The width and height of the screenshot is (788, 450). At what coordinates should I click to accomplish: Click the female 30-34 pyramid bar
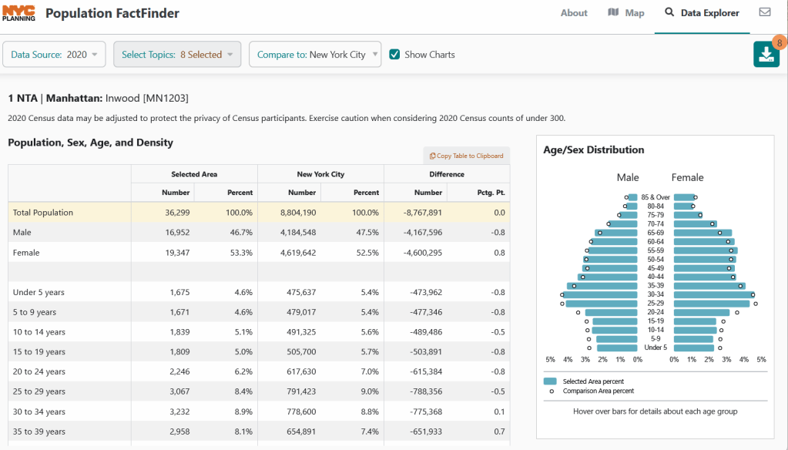point(713,294)
